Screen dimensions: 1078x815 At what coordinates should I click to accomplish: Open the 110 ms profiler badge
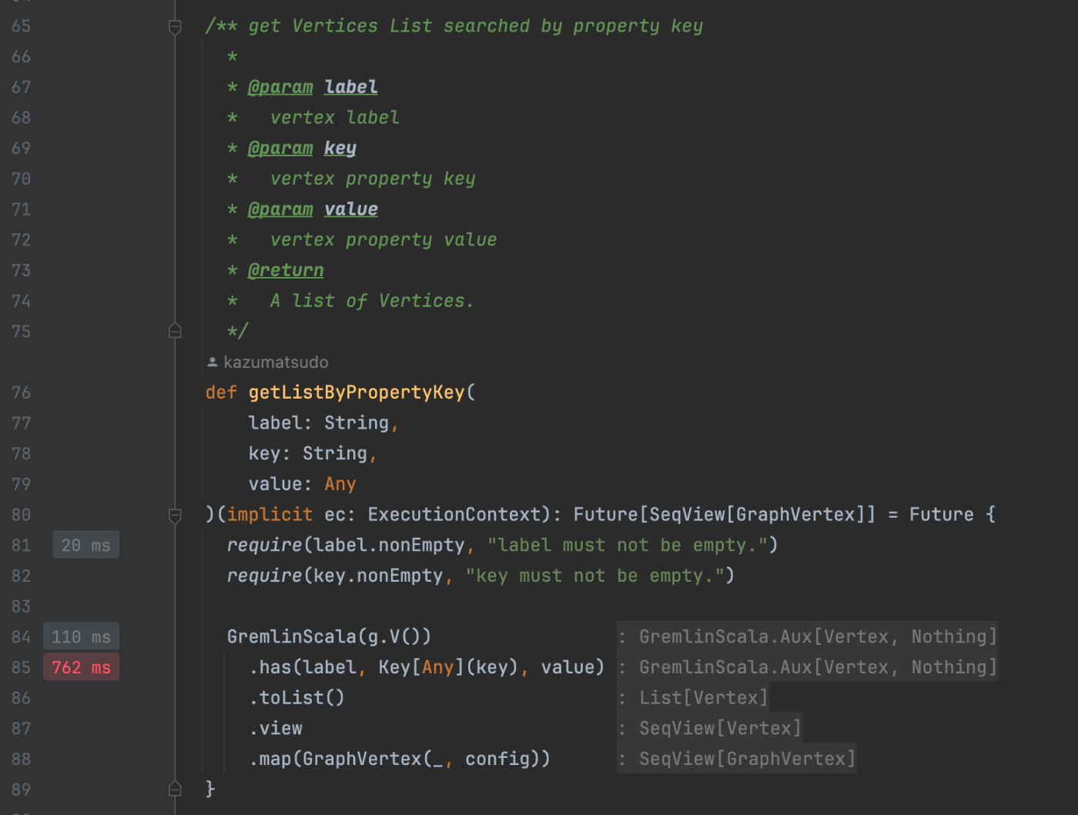[x=81, y=637]
